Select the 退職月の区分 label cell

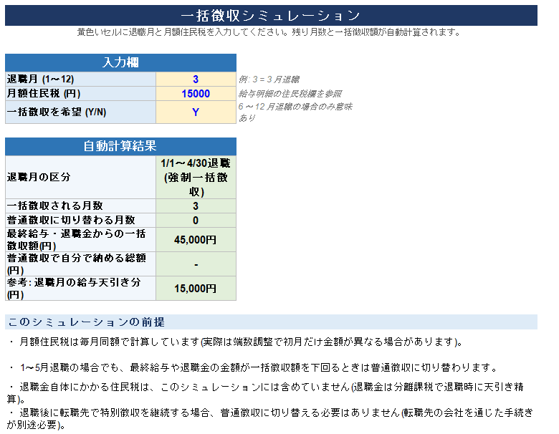[80, 177]
